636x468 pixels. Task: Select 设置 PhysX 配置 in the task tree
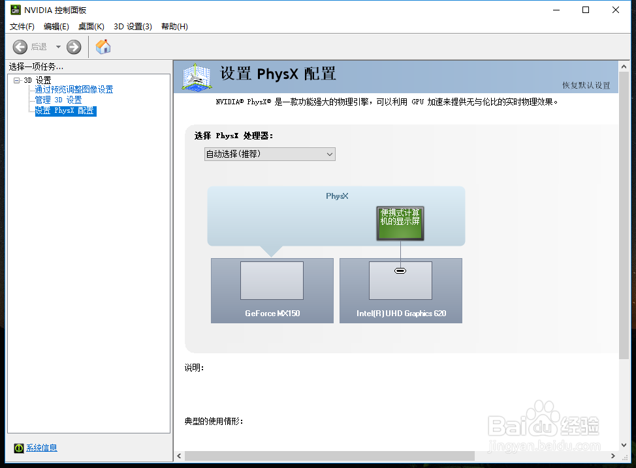pos(64,110)
